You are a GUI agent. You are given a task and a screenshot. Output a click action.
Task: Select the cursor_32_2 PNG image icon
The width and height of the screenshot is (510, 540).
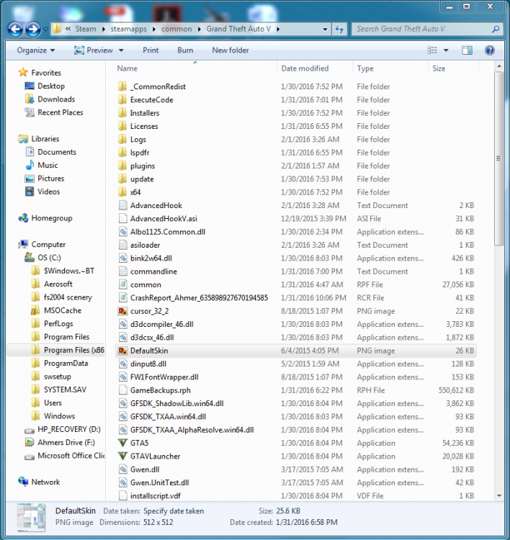122,311
